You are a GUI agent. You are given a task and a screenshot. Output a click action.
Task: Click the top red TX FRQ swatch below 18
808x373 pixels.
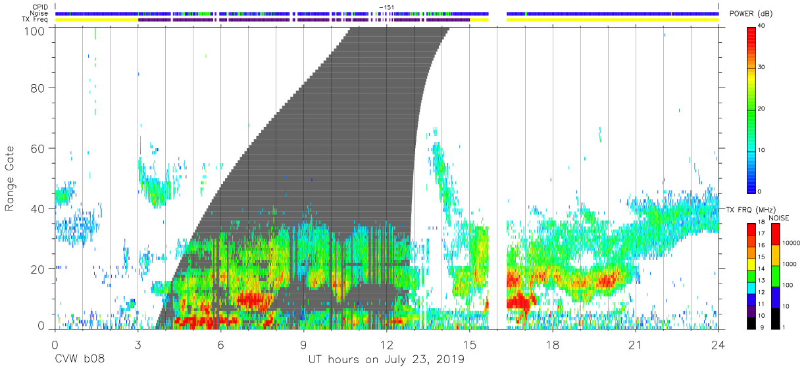click(751, 229)
